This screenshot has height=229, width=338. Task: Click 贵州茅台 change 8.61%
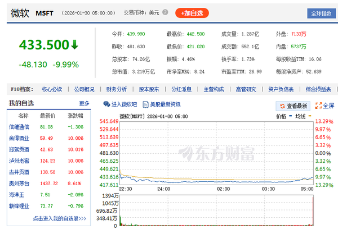pyautogui.click(x=74, y=184)
